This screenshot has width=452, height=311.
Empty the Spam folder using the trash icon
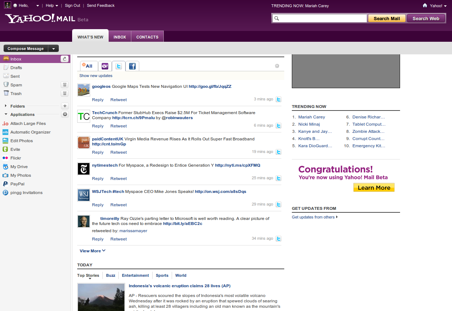(65, 85)
